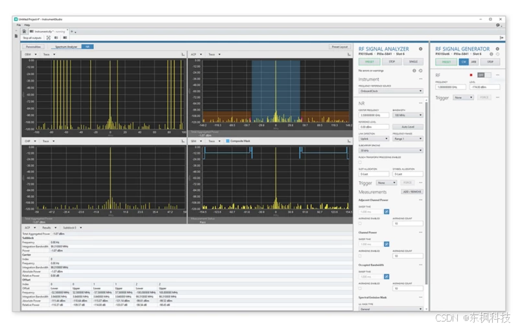Click the ACP graph axis-scale icon
The image size is (518, 328).
tap(349, 54)
